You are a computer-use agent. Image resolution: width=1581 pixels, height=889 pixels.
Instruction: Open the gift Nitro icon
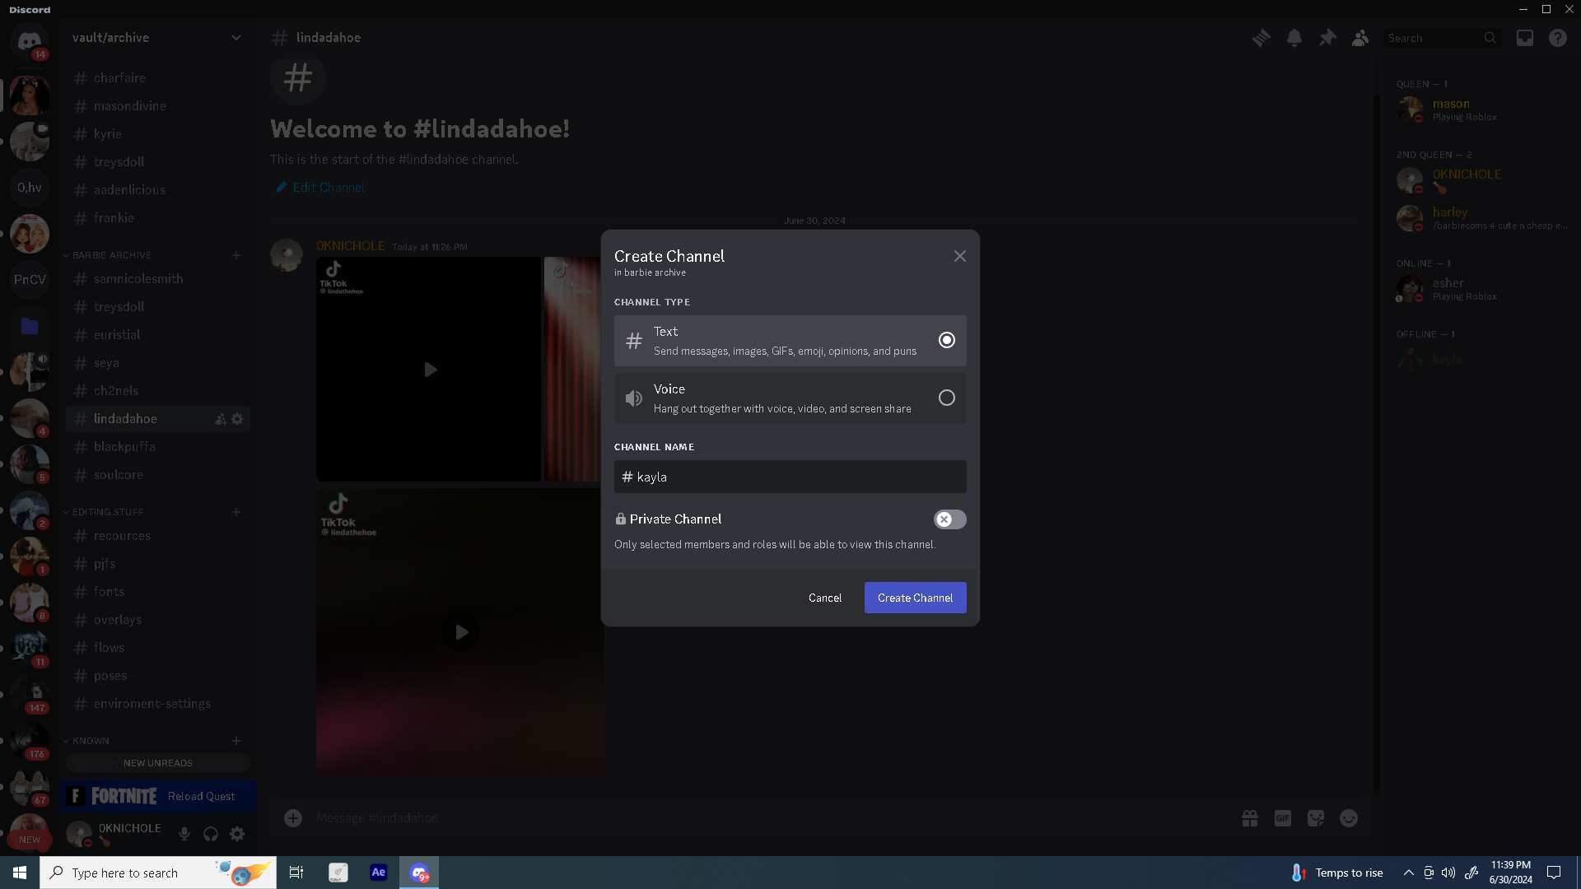coord(1250,818)
